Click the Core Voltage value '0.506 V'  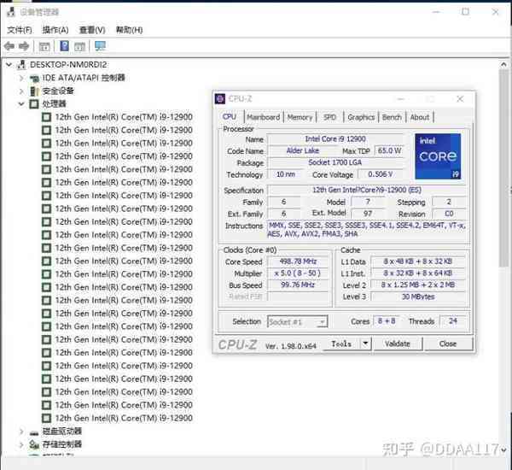(x=381, y=174)
